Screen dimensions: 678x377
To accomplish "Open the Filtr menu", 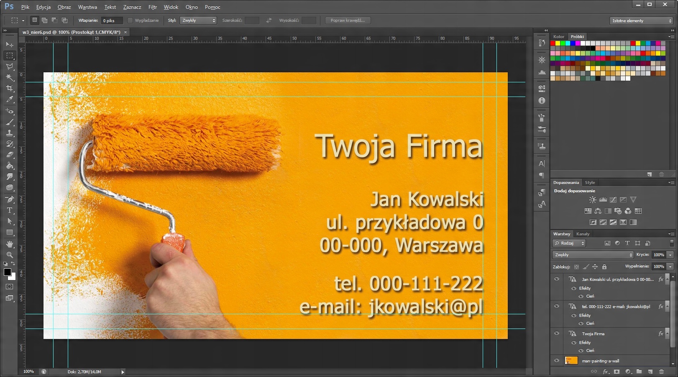I will point(152,7).
